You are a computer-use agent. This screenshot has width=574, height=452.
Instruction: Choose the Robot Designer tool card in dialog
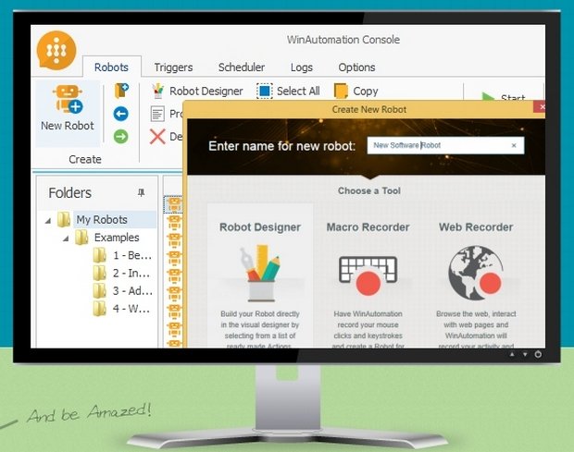pos(260,275)
